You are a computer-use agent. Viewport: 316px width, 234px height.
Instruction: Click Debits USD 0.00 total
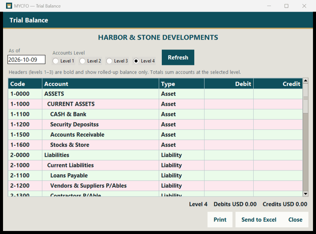pos(235,204)
